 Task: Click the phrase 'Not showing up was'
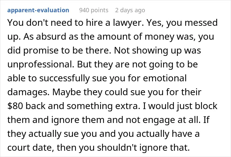click(157, 51)
